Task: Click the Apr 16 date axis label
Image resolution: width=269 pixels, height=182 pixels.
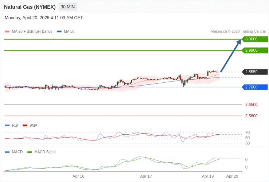Action: 78,176
